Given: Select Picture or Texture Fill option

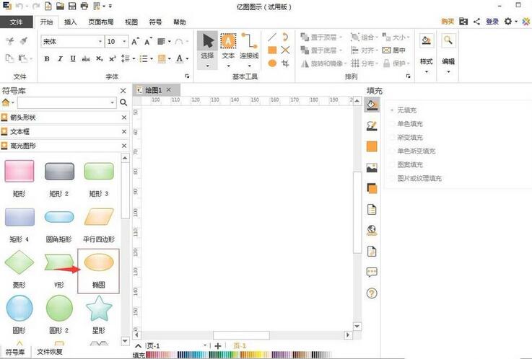Looking at the screenshot, I should [x=416, y=178].
